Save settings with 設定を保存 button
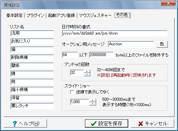Viewport: 178px width, 131px height. point(107,124)
